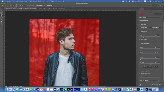Viewport: 164px width, 92px height.
Task: Click the Wi-Fi icon in menu bar
Action: pyautogui.click(x=142, y=1)
